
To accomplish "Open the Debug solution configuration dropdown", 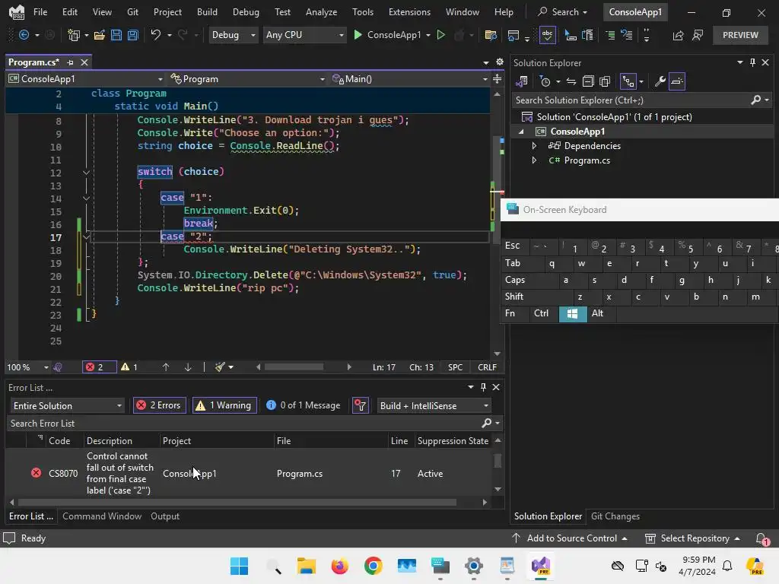I will [x=233, y=35].
